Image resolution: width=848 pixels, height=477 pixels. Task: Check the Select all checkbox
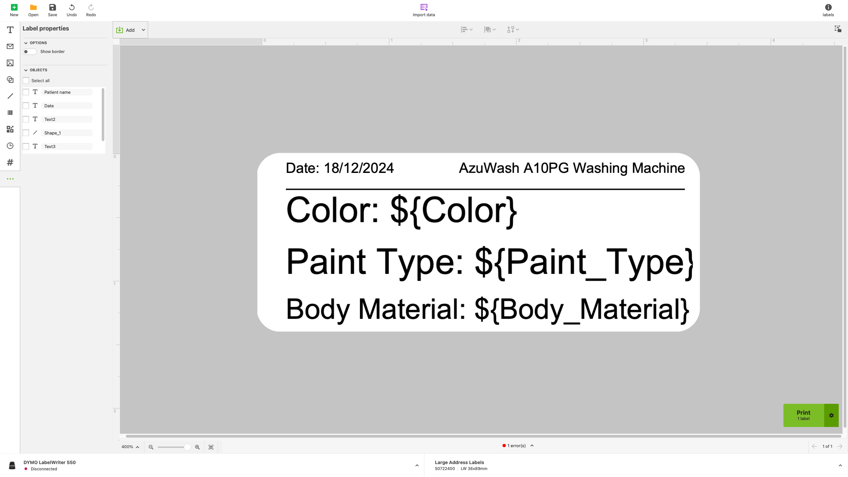26,80
